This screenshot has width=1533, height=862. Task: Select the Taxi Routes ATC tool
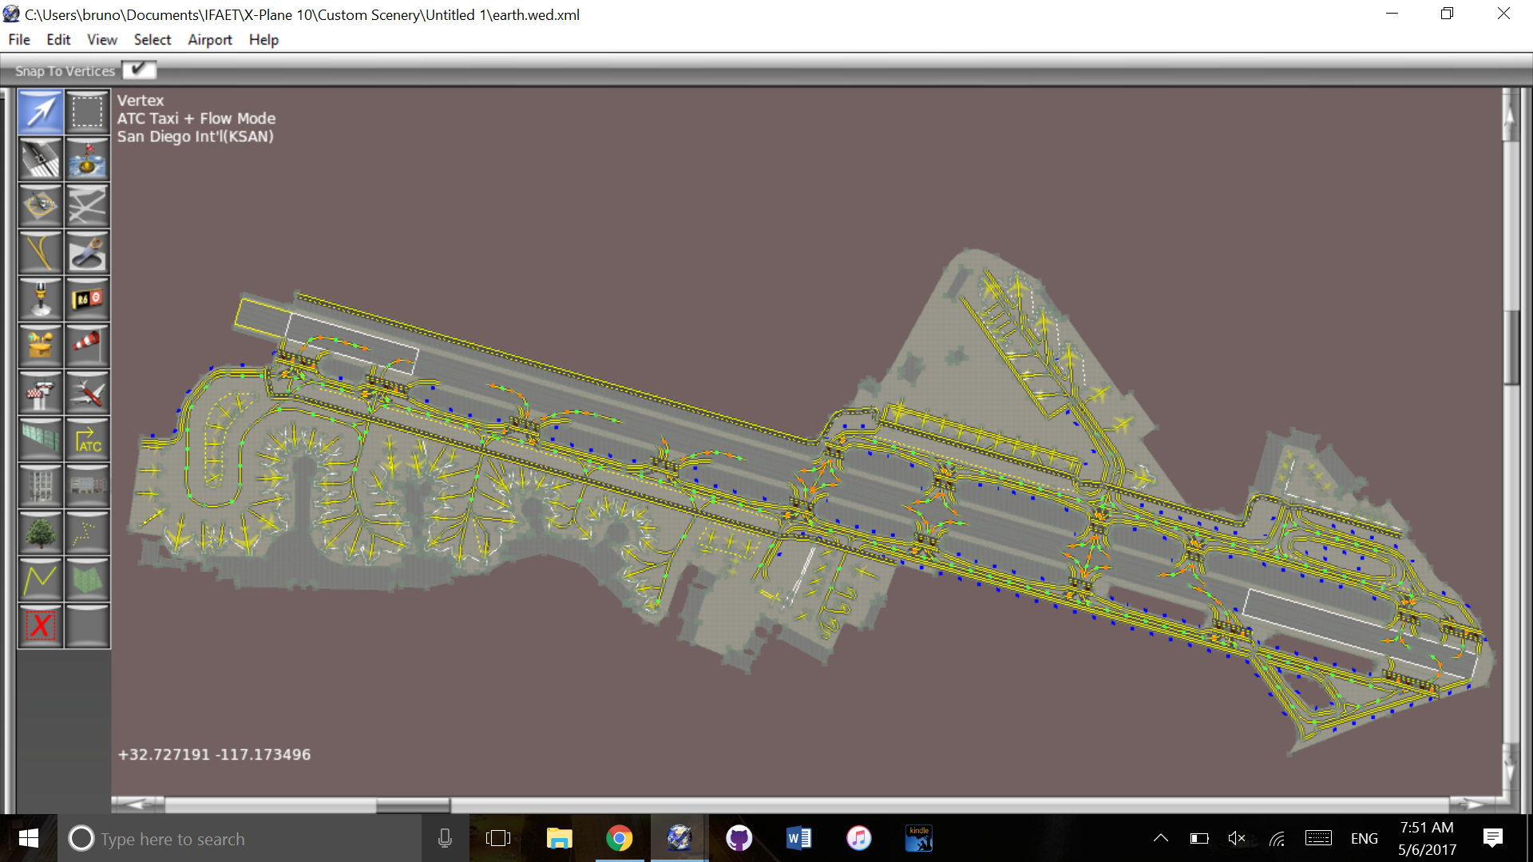click(x=87, y=439)
